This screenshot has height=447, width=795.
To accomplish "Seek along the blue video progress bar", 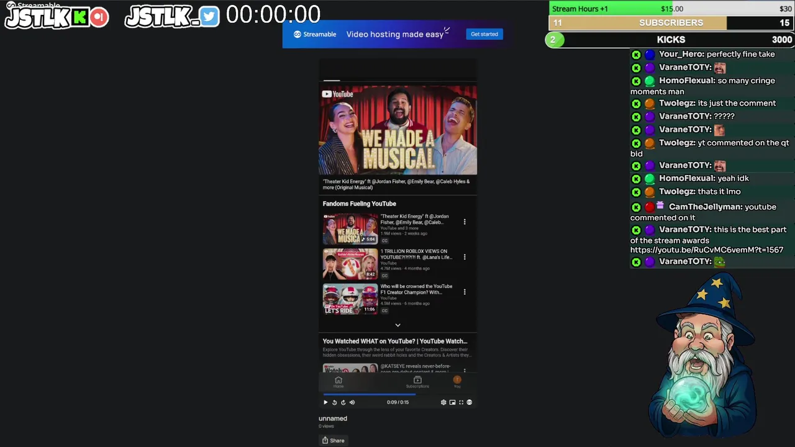I will click(x=397, y=394).
